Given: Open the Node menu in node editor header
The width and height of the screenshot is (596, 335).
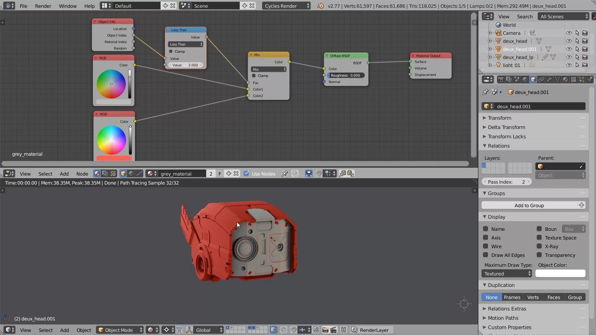Looking at the screenshot, I should click(x=82, y=174).
